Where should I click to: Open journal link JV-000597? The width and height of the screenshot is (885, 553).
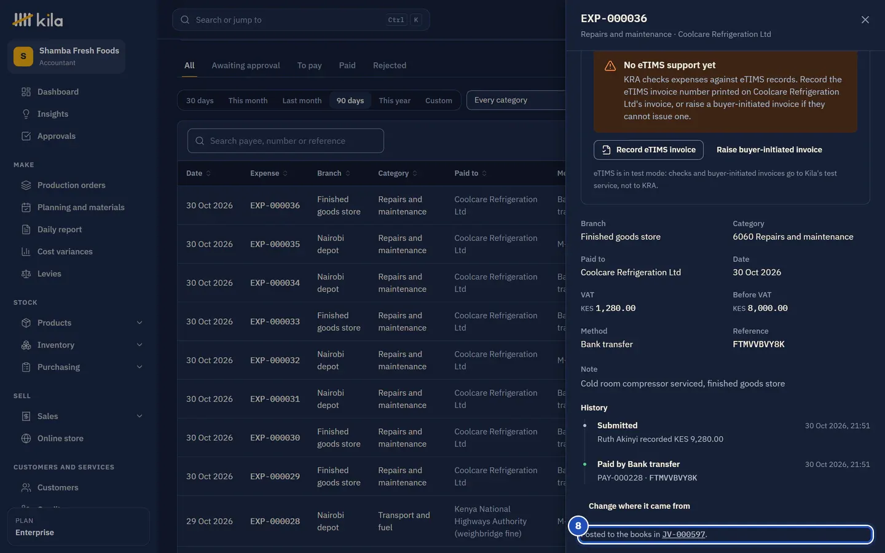point(683,535)
